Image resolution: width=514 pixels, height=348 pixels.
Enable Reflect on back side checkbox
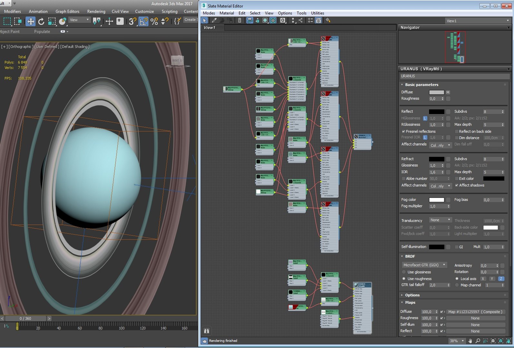(x=457, y=131)
